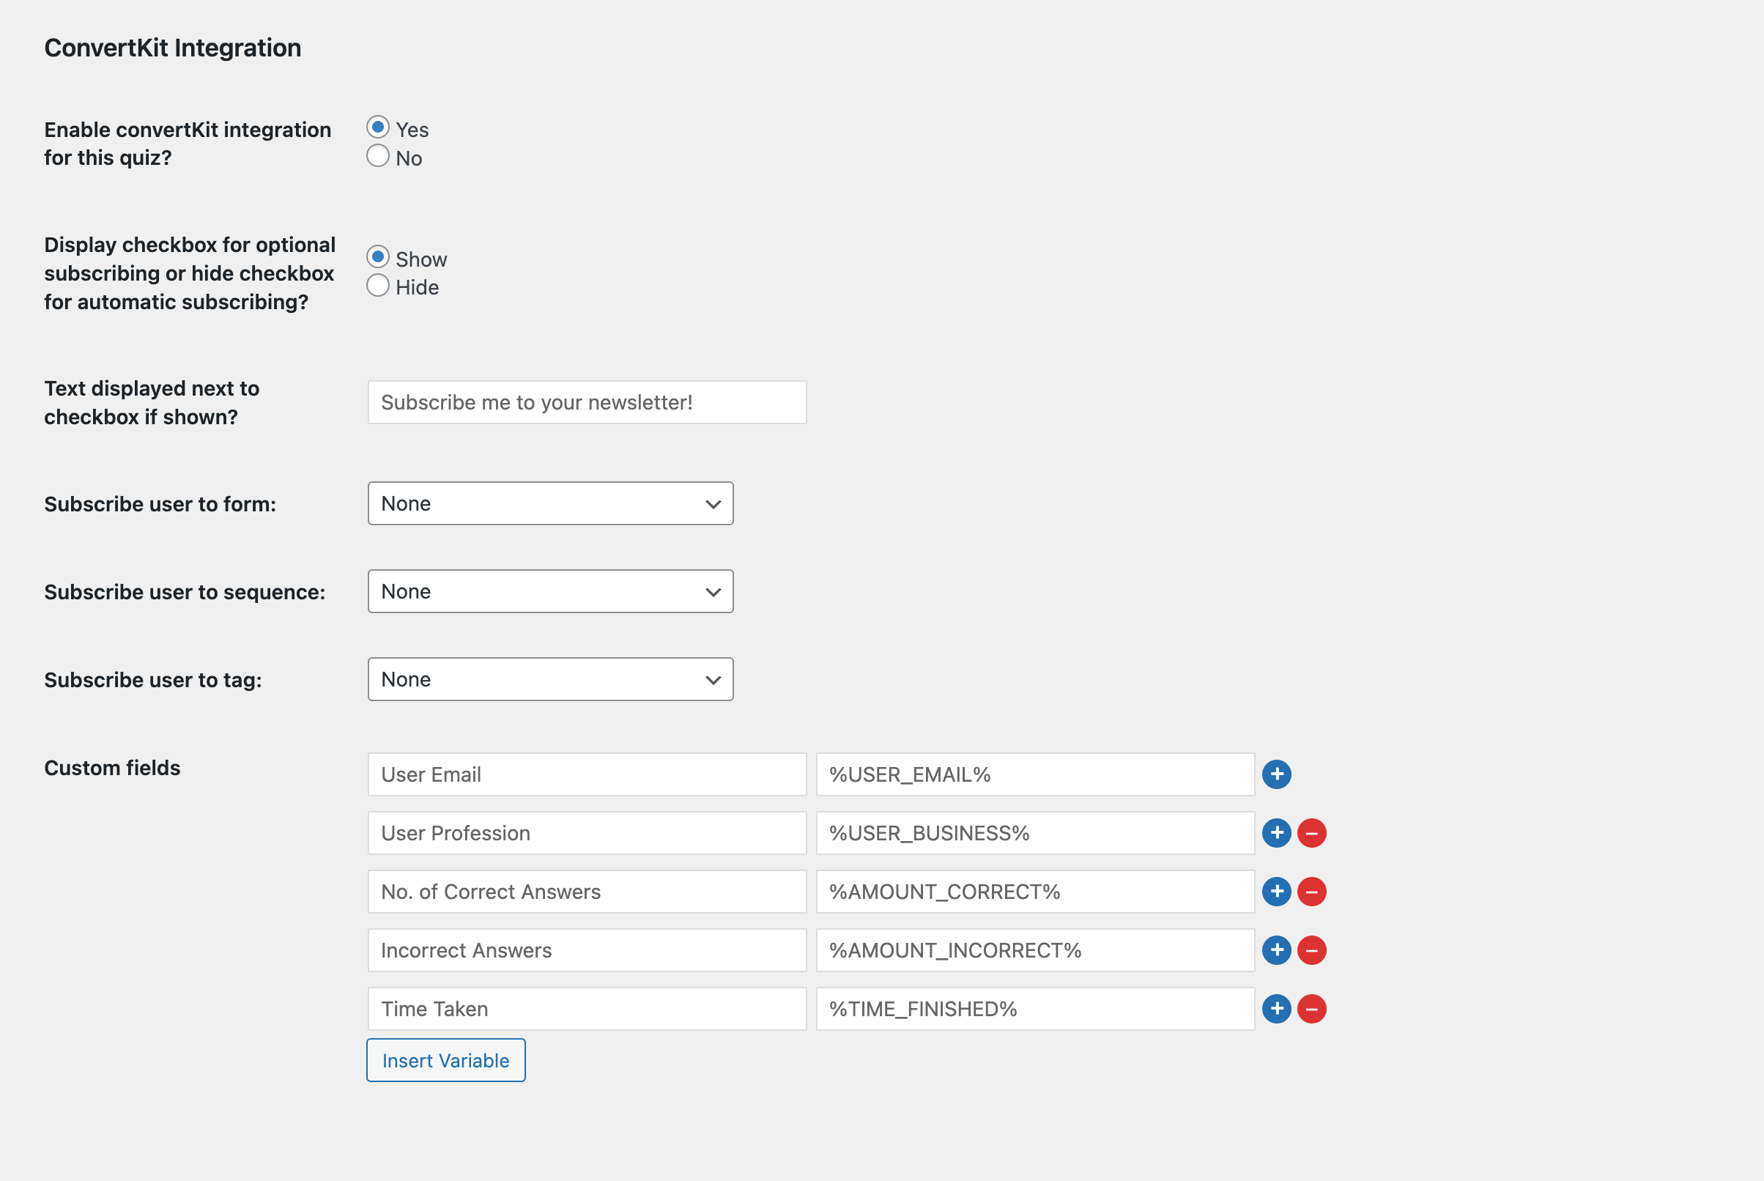Click the User Email name field
Viewport: 1764px width, 1181px height.
(587, 774)
